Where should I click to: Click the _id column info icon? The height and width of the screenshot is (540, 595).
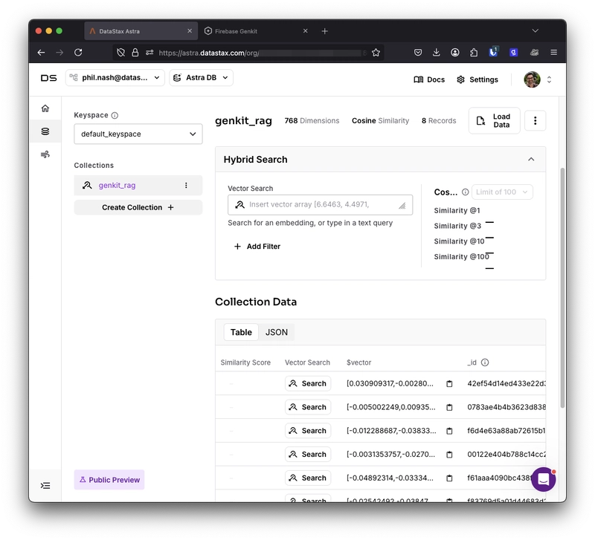485,362
